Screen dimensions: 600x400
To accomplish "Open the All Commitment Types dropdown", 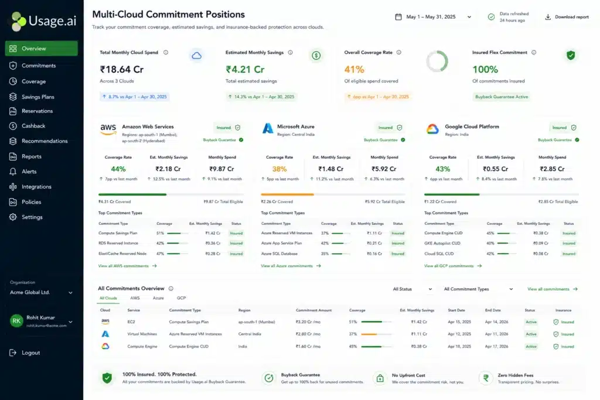I will 478,289.
